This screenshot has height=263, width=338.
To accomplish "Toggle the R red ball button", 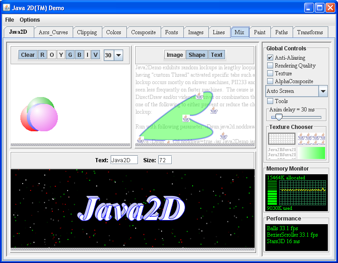I will click(42, 55).
